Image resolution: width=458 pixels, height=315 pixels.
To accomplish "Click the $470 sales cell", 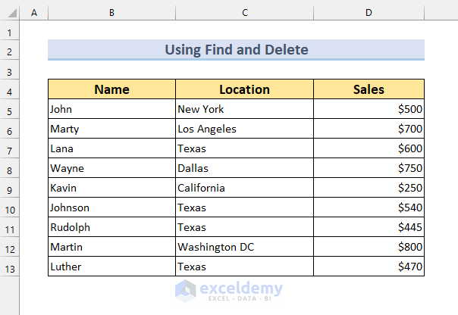I will 369,267.
